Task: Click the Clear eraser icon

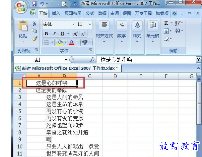Action: click(166, 39)
